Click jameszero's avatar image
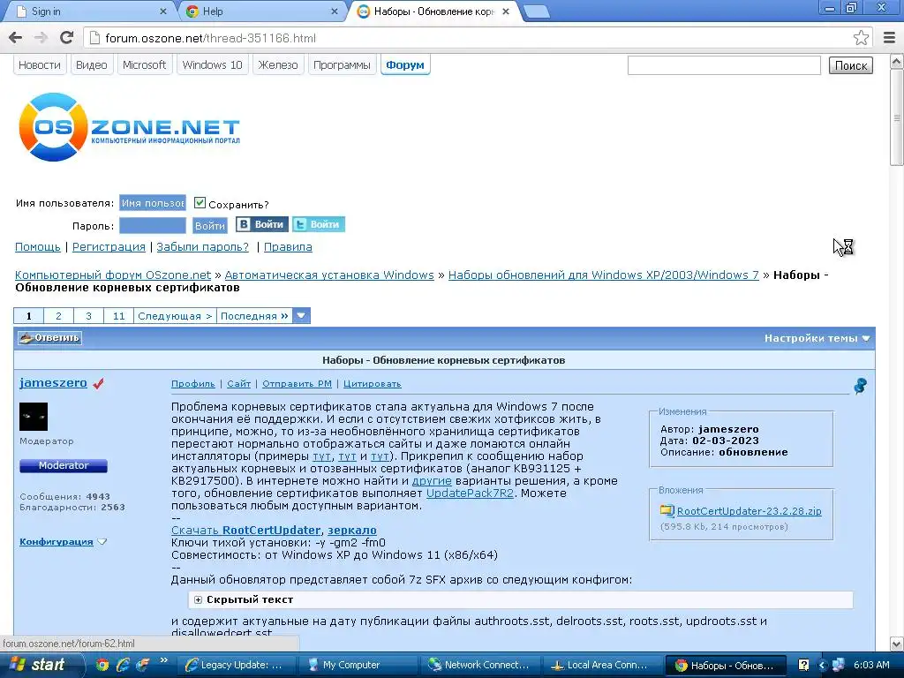The image size is (904, 678). click(x=34, y=417)
